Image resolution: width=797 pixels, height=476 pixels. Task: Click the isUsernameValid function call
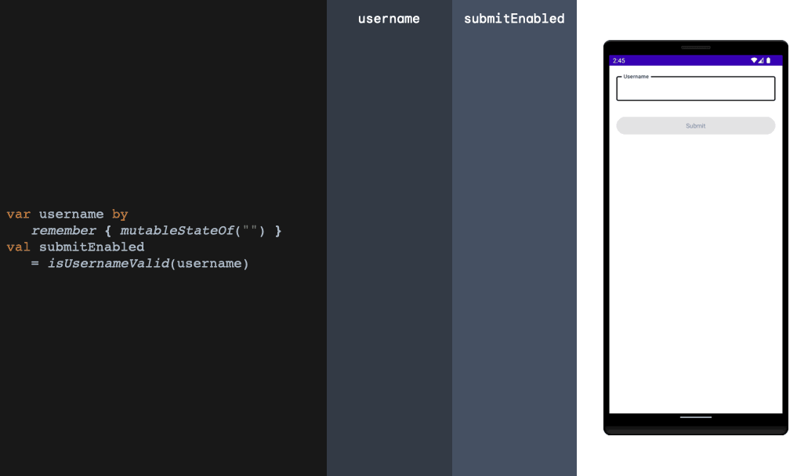click(x=108, y=263)
